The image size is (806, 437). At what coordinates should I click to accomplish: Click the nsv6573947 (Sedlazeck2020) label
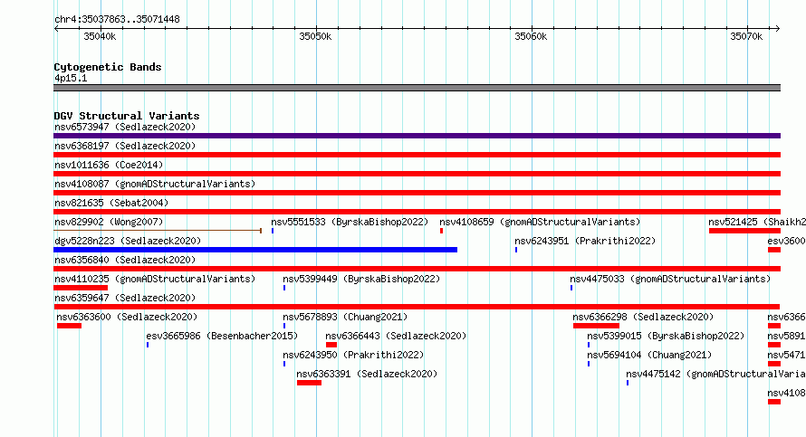125,127
